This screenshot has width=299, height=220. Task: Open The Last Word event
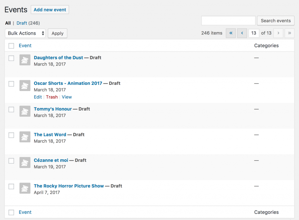(50, 135)
